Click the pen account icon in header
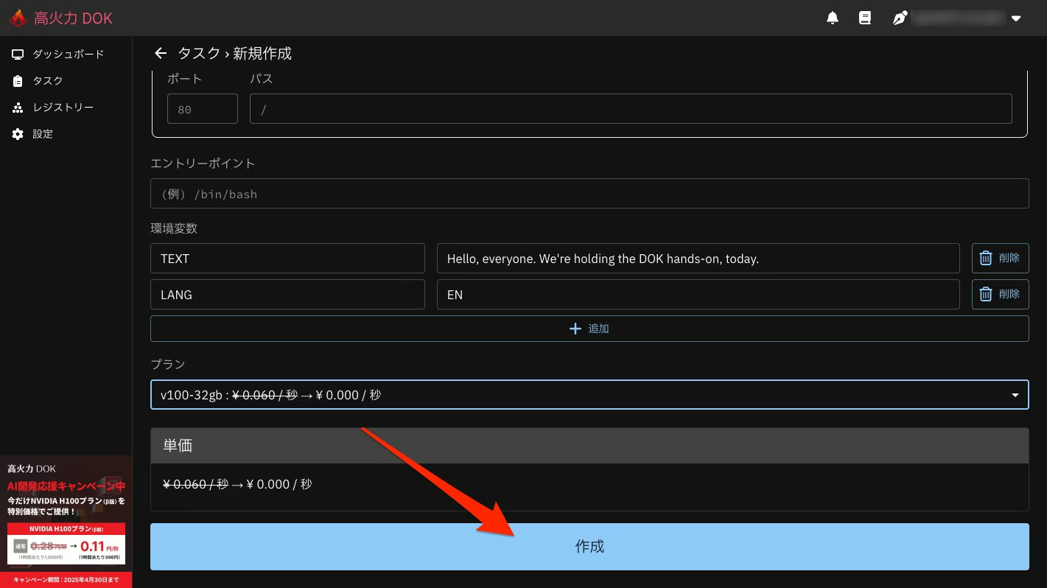Screen dimensions: 1047x588 pyautogui.click(x=900, y=18)
